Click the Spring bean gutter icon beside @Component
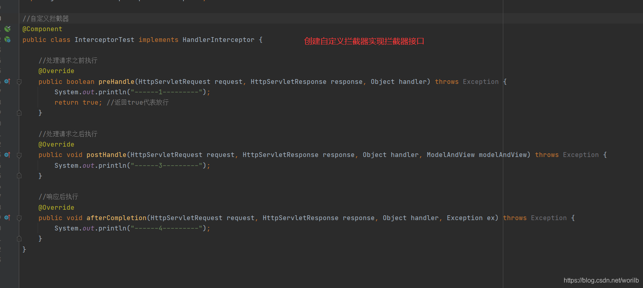Image resolution: width=643 pixels, height=288 pixels. pyautogui.click(x=7, y=29)
